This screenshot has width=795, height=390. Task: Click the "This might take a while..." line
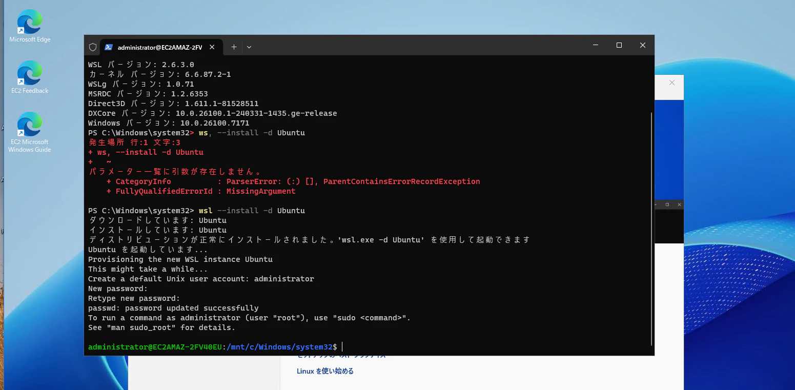pyautogui.click(x=148, y=269)
